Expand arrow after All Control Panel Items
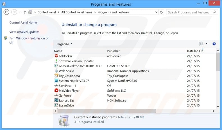 point(95,12)
